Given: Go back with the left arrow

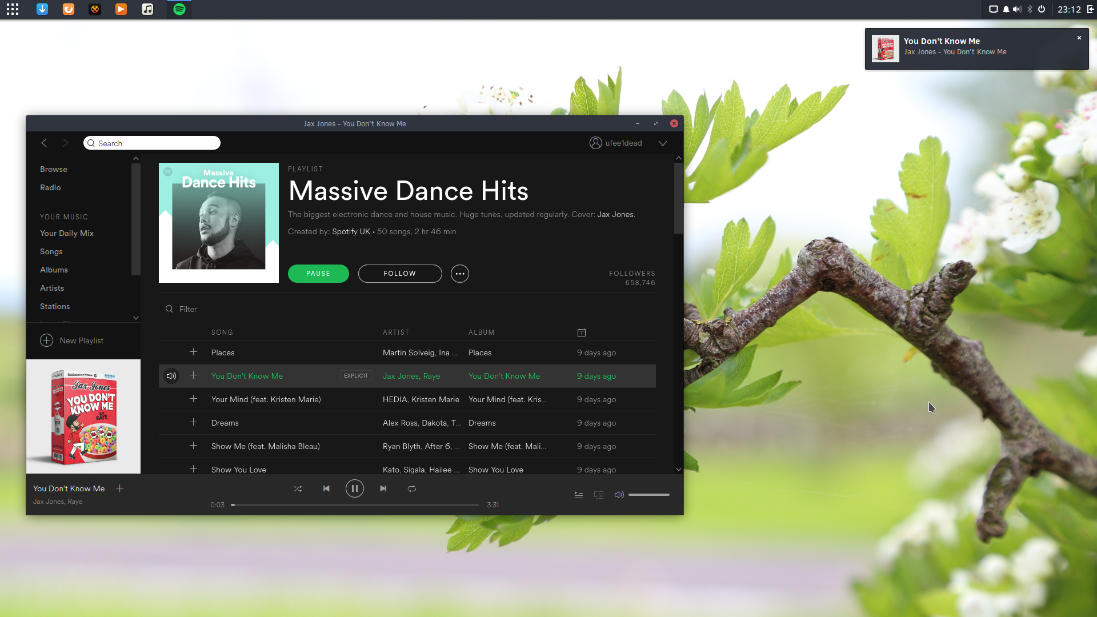Looking at the screenshot, I should 44,143.
